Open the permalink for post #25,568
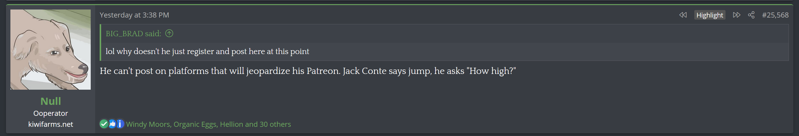 [x=775, y=15]
